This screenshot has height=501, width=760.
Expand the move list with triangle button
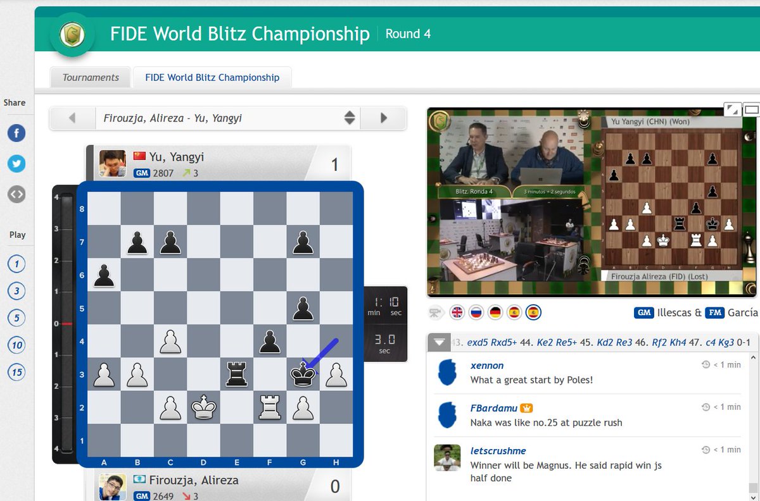(439, 343)
